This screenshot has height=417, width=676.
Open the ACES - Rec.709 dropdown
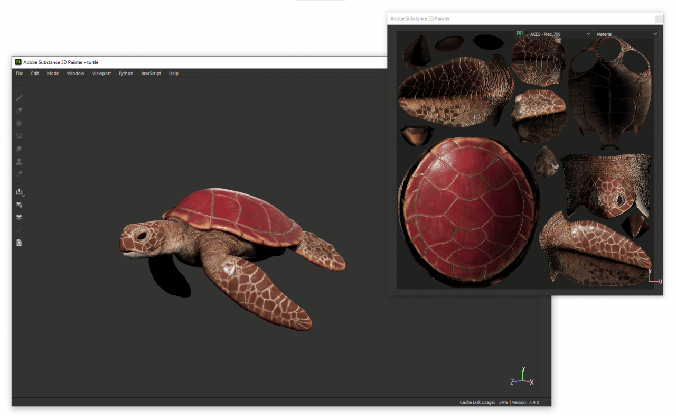pos(560,34)
